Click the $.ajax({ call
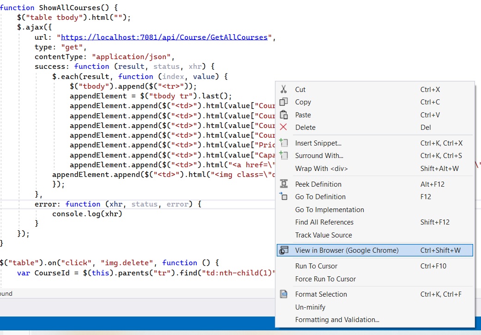Image resolution: width=481 pixels, height=335 pixels. (34, 27)
